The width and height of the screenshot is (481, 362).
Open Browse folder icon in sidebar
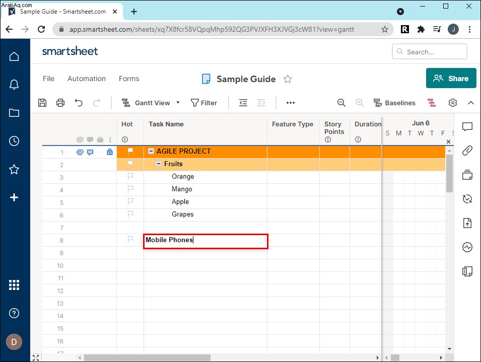[14, 113]
